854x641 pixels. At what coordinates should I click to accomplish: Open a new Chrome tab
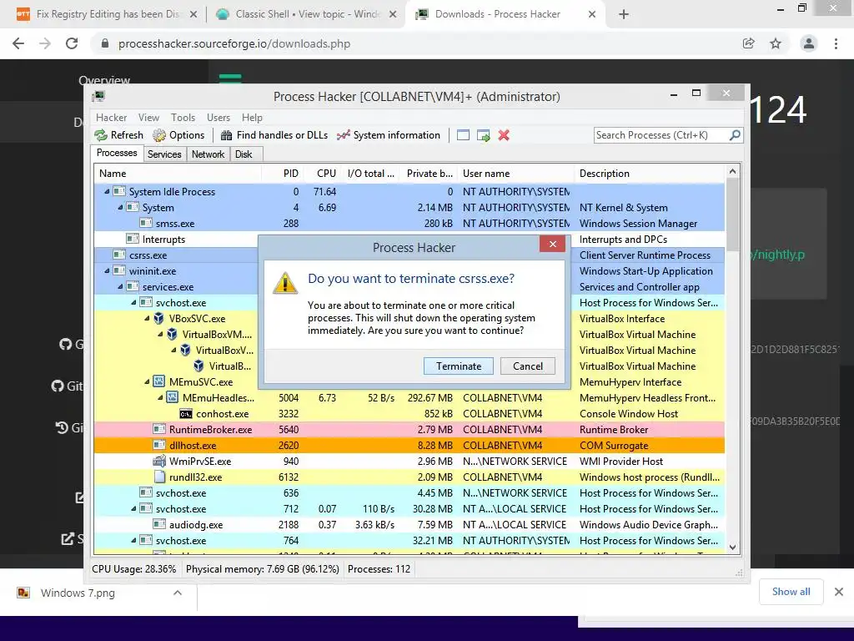624,14
